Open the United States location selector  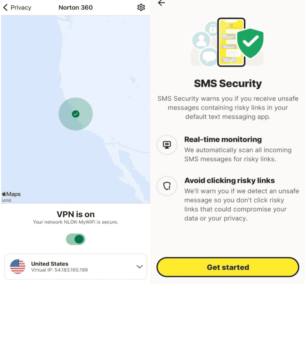[76, 267]
